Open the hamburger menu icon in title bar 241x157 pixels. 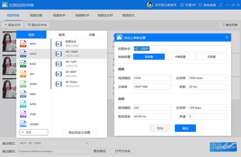coord(221,5)
